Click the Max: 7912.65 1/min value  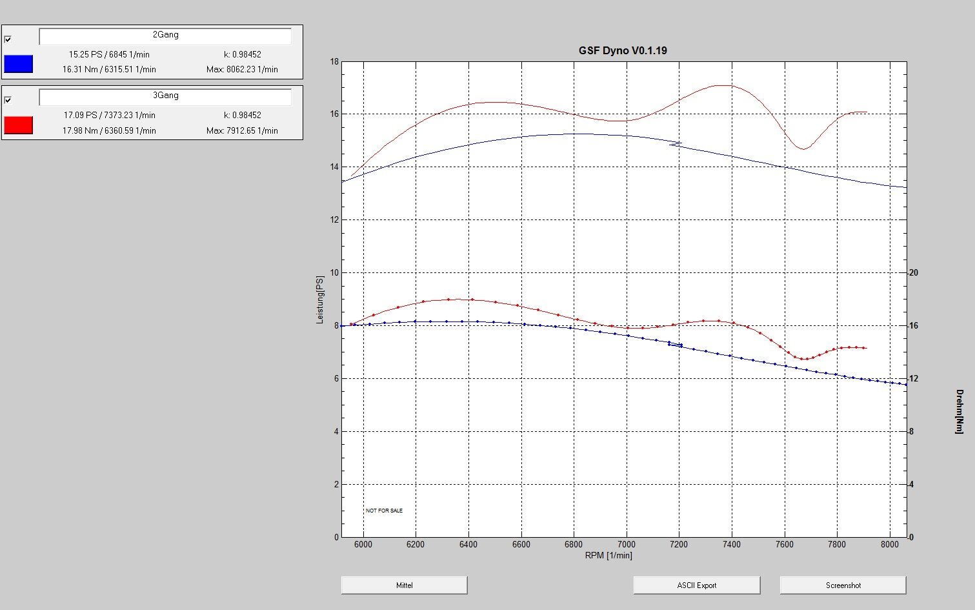coord(242,130)
